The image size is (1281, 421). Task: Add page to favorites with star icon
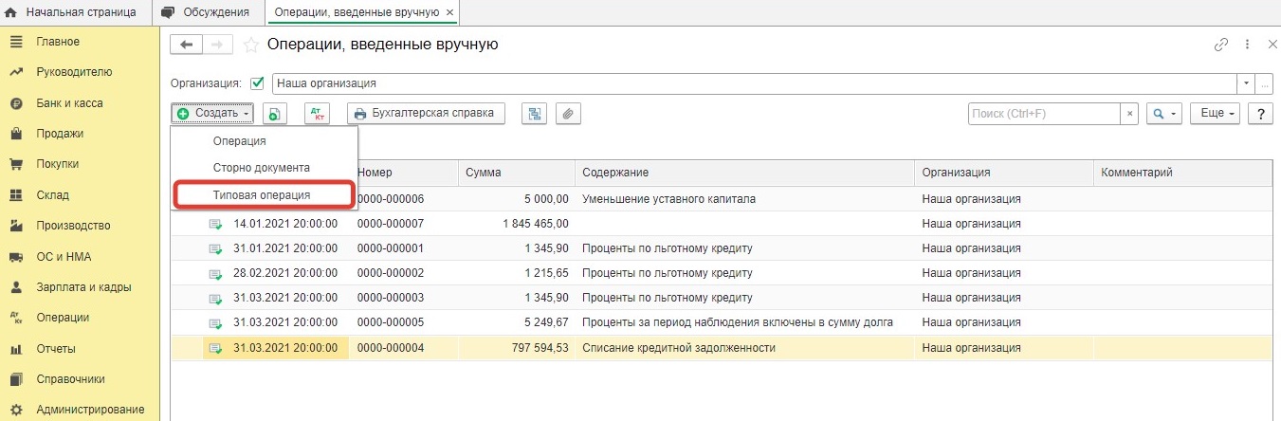pos(251,45)
